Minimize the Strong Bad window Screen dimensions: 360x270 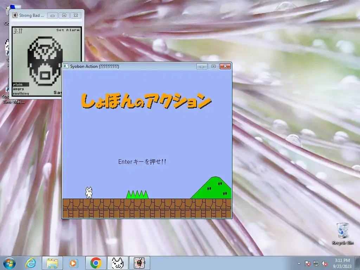tap(53, 15)
